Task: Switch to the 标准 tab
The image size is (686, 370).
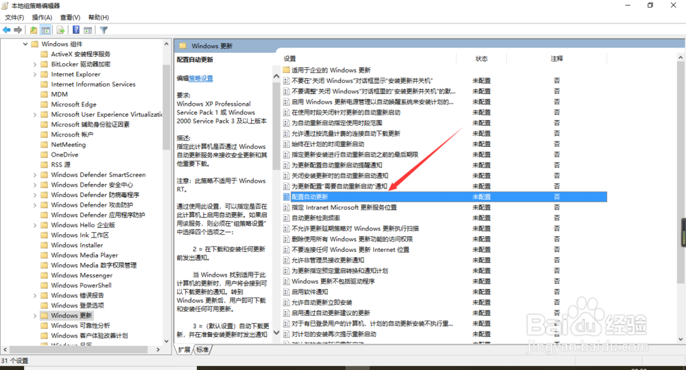Action: [202, 350]
